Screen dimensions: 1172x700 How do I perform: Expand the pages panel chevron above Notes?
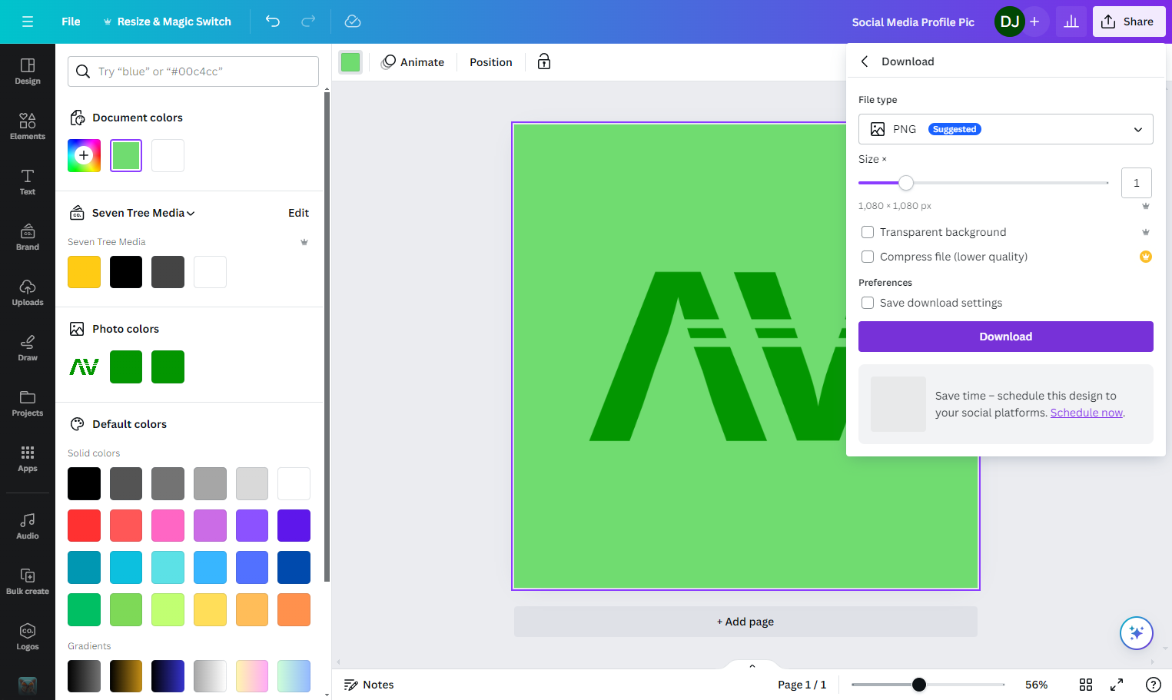pos(752,666)
